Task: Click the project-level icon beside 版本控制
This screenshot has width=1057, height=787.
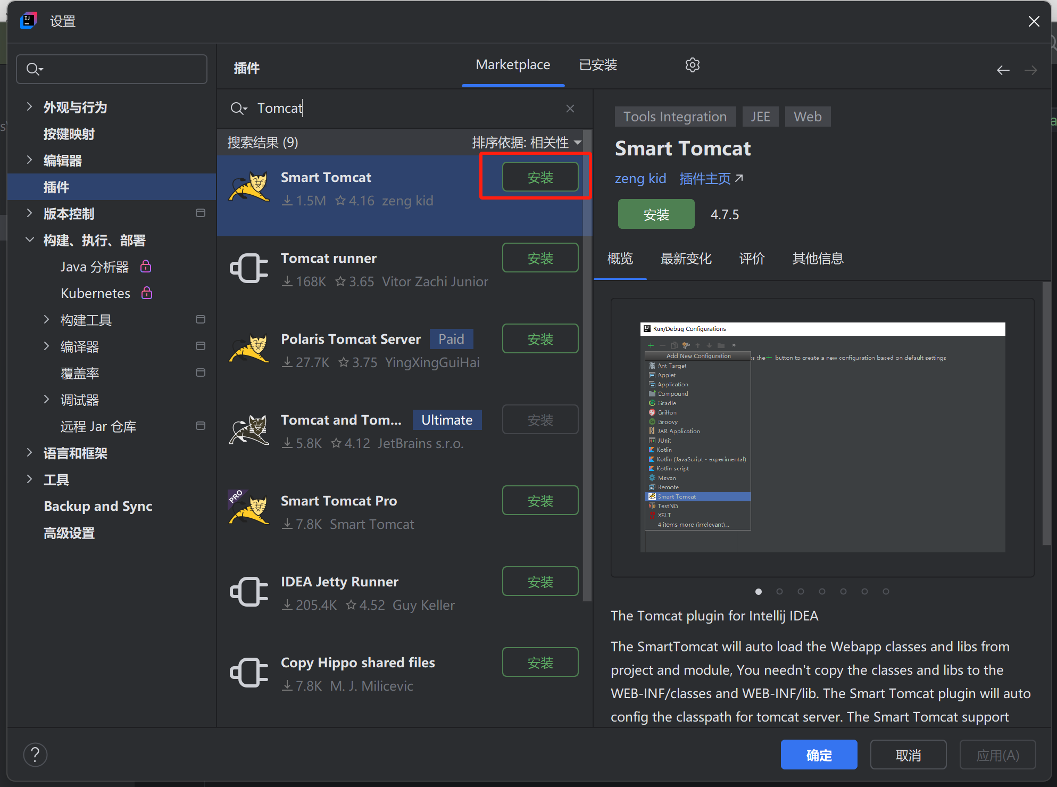Action: pyautogui.click(x=201, y=213)
